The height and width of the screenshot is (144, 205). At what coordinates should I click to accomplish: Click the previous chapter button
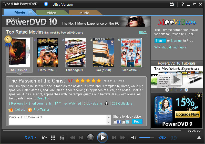pyautogui.click(x=81, y=138)
